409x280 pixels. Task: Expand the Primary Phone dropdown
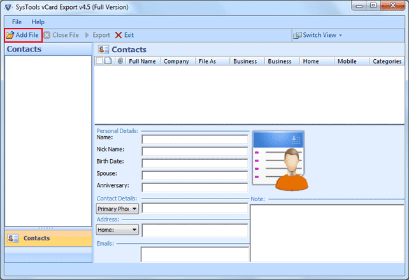click(x=117, y=209)
